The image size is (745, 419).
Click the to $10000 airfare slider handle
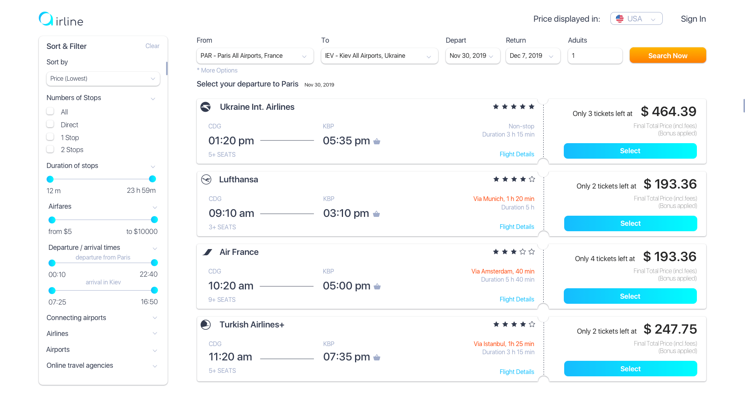(154, 220)
